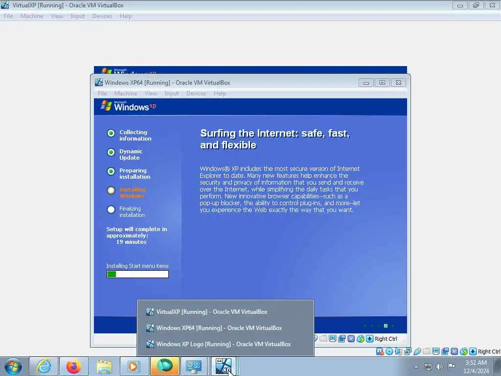Click virtualization CPU indicator in VirtualXP status bar
Screen dimensions: 501x376
click(455, 352)
